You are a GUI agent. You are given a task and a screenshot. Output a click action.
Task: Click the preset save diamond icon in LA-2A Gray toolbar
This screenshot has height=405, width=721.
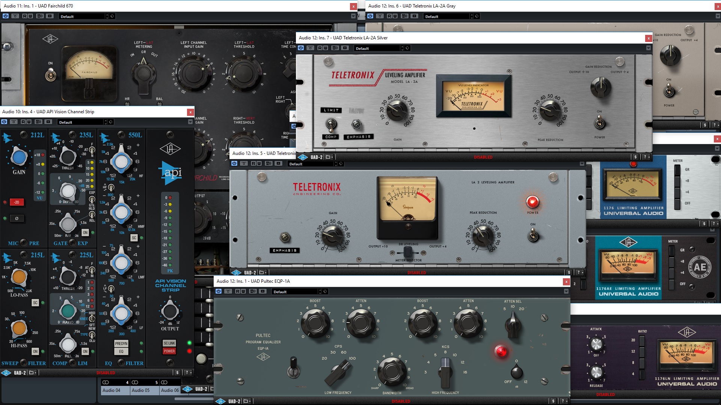click(x=477, y=16)
